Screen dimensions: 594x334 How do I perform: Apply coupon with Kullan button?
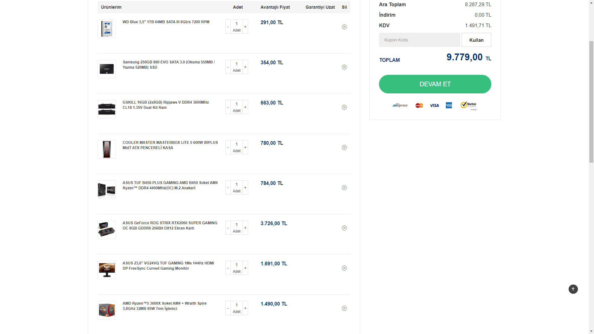point(476,40)
